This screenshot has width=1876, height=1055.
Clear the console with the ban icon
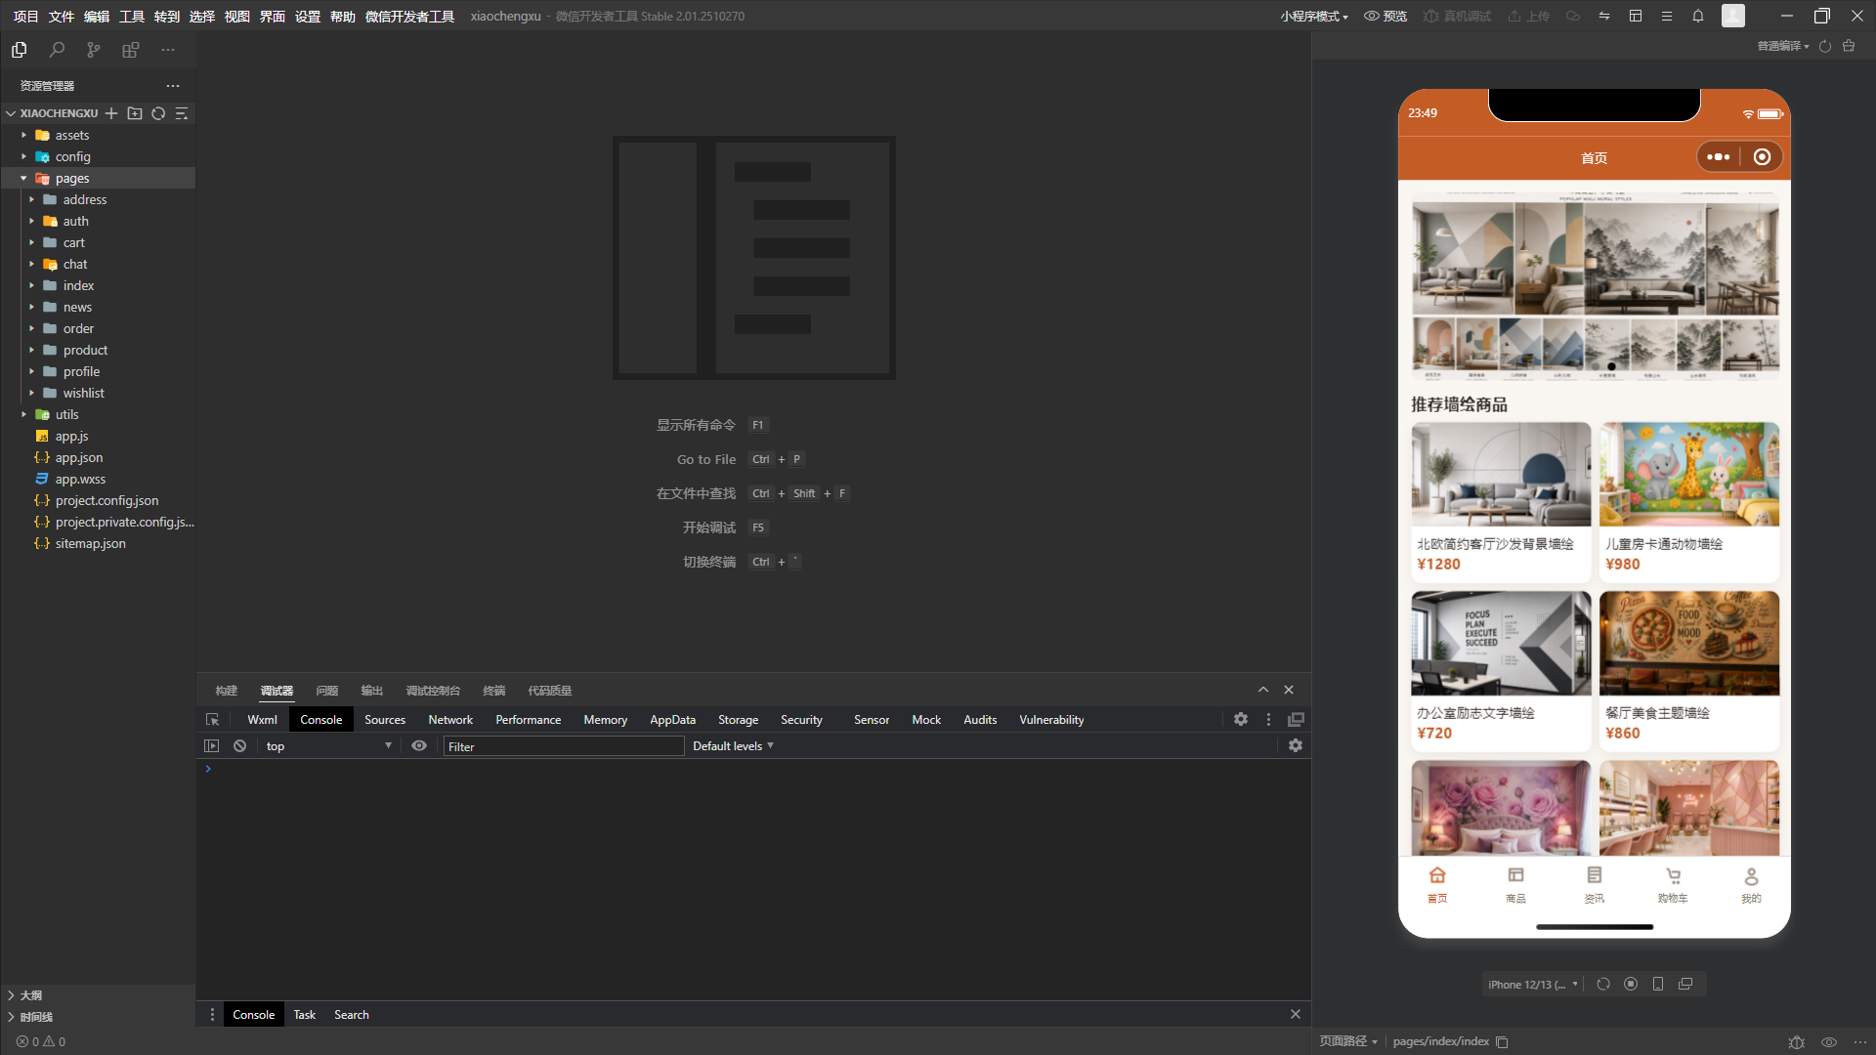(239, 746)
